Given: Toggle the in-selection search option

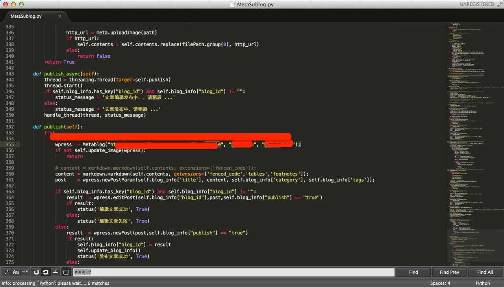Looking at the screenshot, I should [x=55, y=272].
